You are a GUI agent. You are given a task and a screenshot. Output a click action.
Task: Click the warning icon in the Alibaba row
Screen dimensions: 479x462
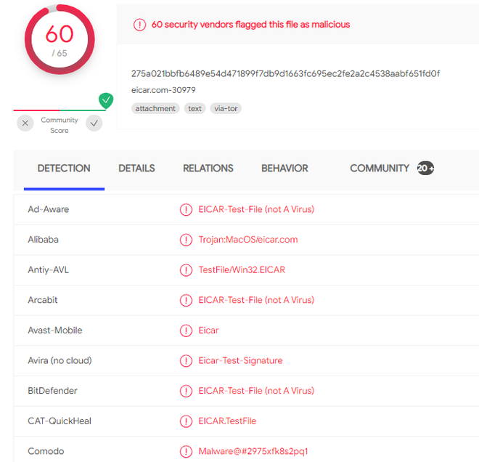pyautogui.click(x=186, y=240)
